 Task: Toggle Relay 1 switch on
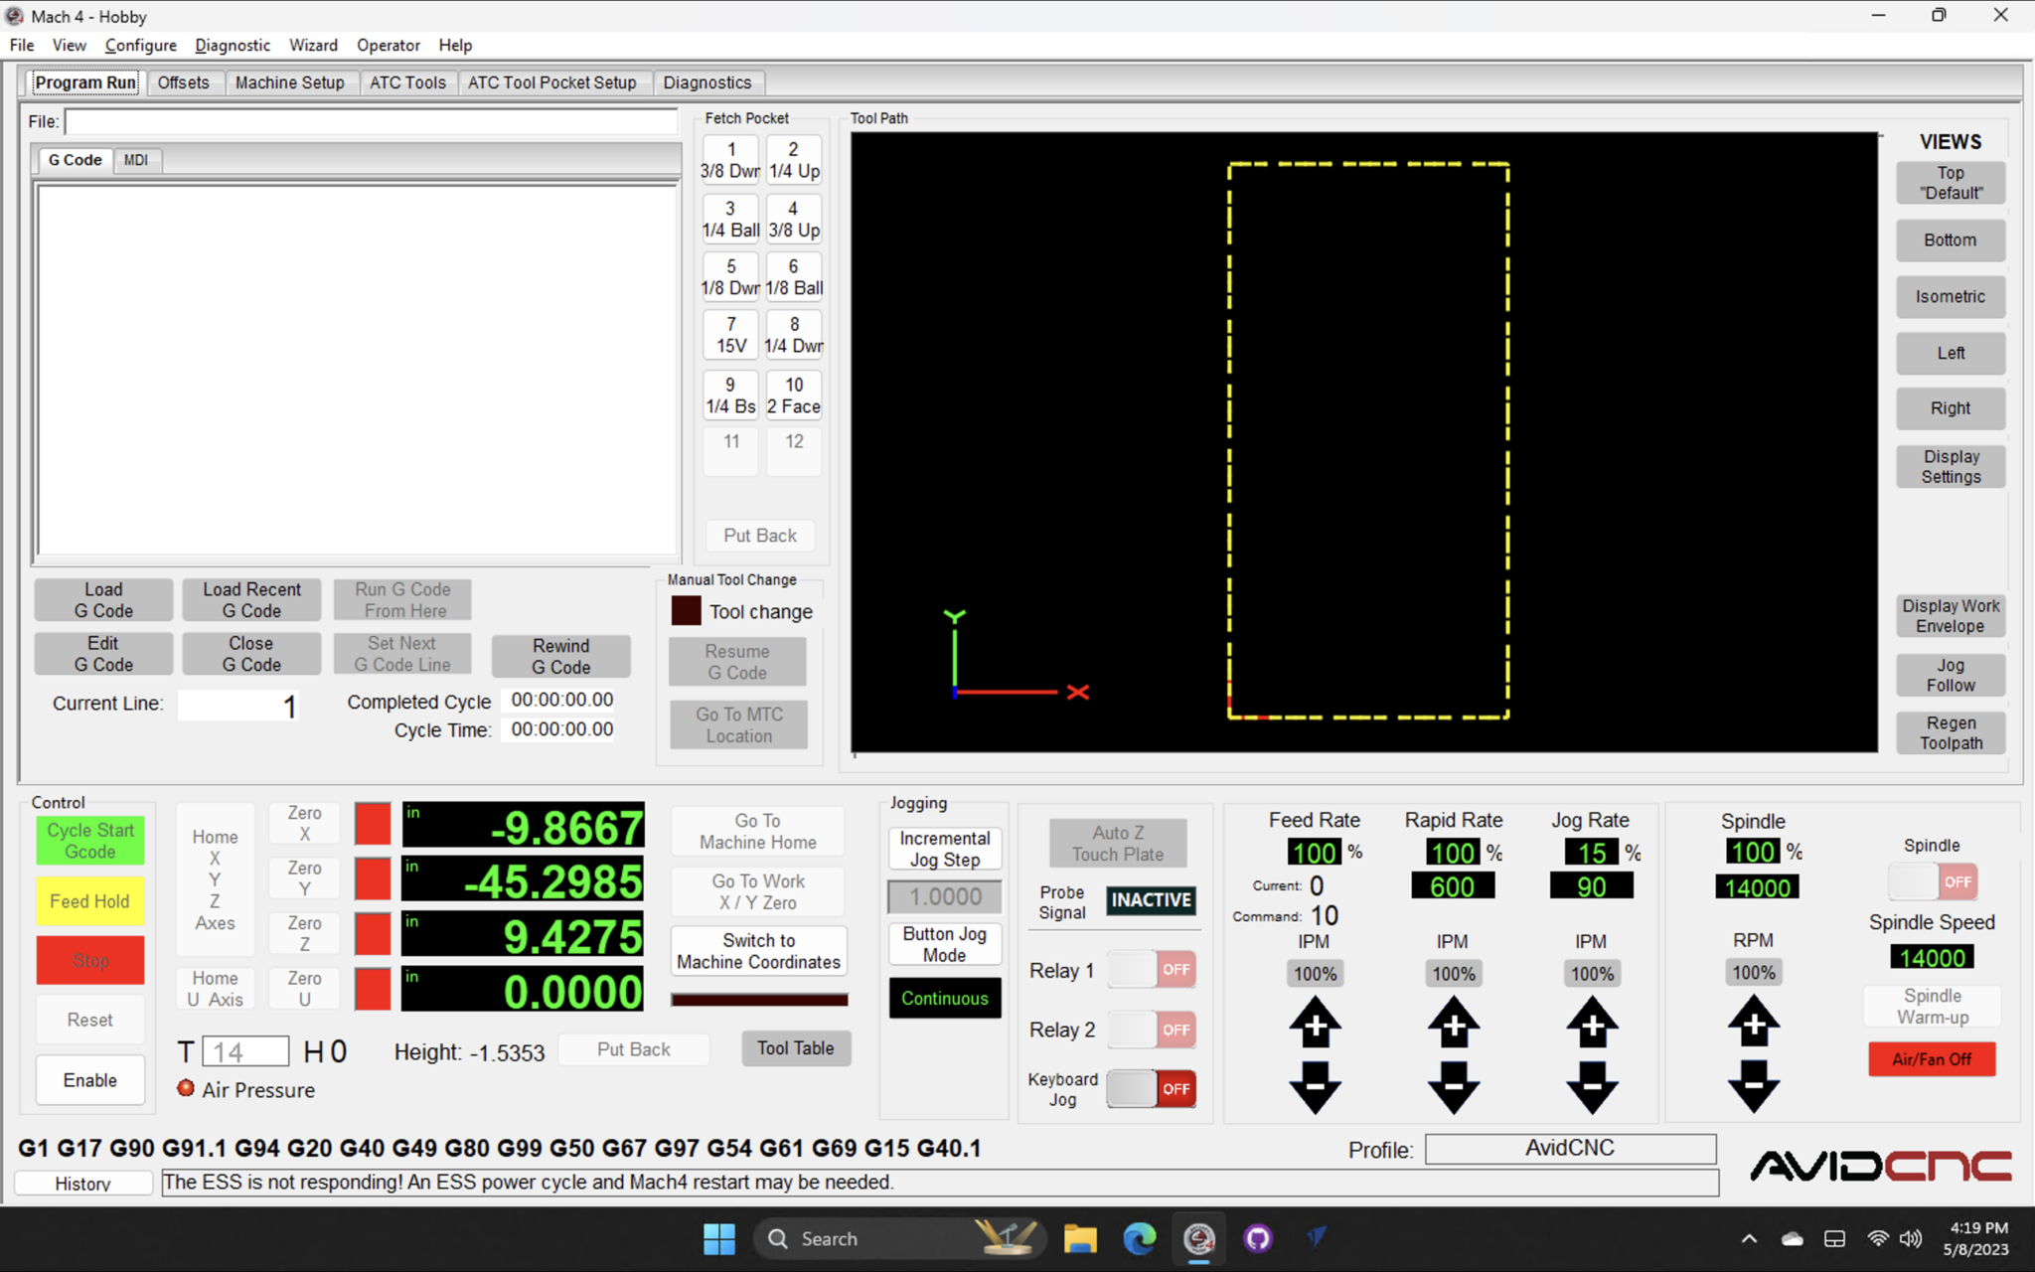(1152, 969)
